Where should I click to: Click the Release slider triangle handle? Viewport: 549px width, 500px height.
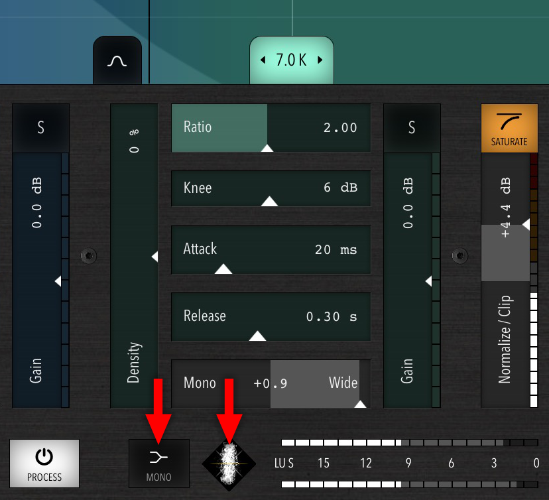click(x=257, y=336)
